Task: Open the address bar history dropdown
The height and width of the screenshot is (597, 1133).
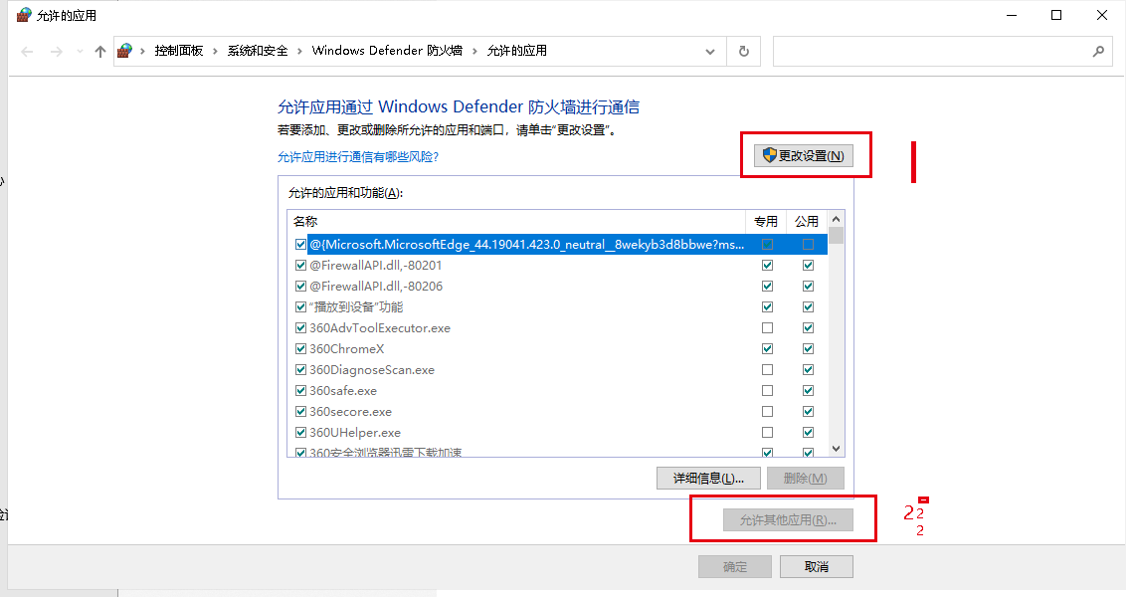Action: coord(710,52)
